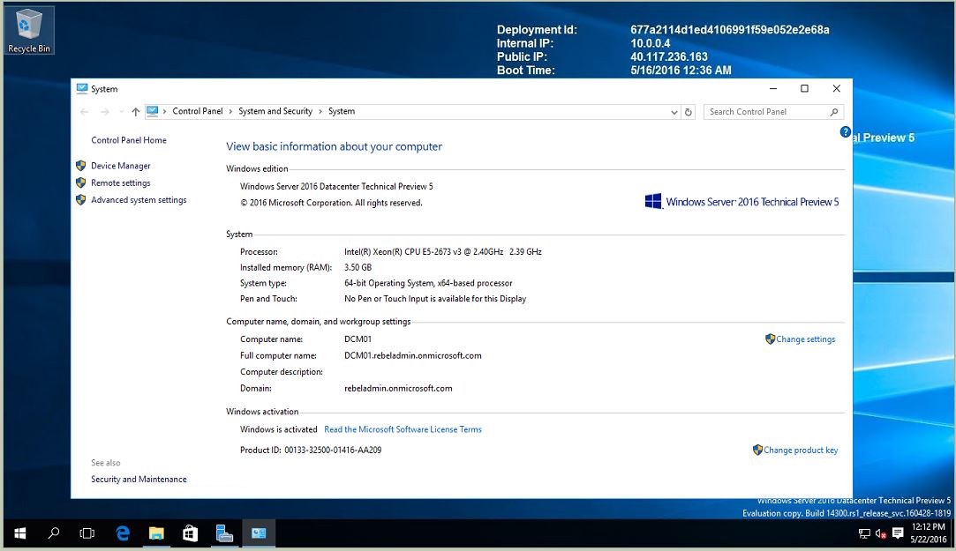Read the Microsoft Software License Terms
Viewport: 956px width, 551px height.
coord(403,429)
